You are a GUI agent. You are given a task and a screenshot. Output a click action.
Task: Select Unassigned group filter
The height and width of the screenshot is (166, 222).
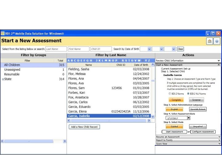pyautogui.click(x=34, y=69)
